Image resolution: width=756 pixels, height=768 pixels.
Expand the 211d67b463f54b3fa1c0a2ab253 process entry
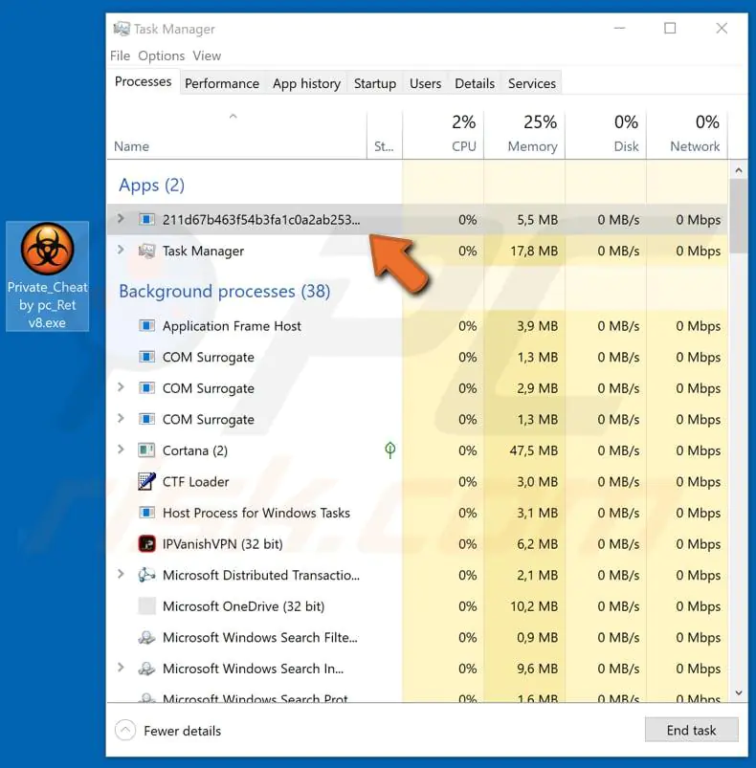click(121, 219)
